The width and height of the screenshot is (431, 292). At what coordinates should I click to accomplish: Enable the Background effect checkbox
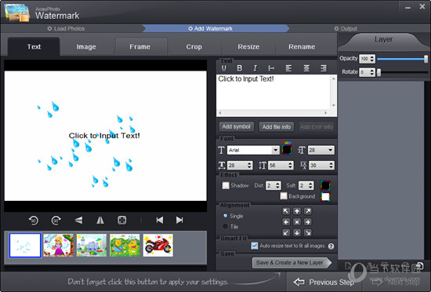284,196
